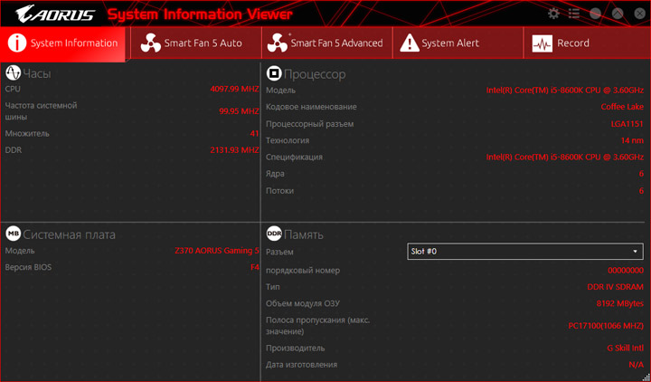Screen dimensions: 651x382
Task: Click the Smart Fan 5 Advanced fan icon
Action: (x=278, y=43)
